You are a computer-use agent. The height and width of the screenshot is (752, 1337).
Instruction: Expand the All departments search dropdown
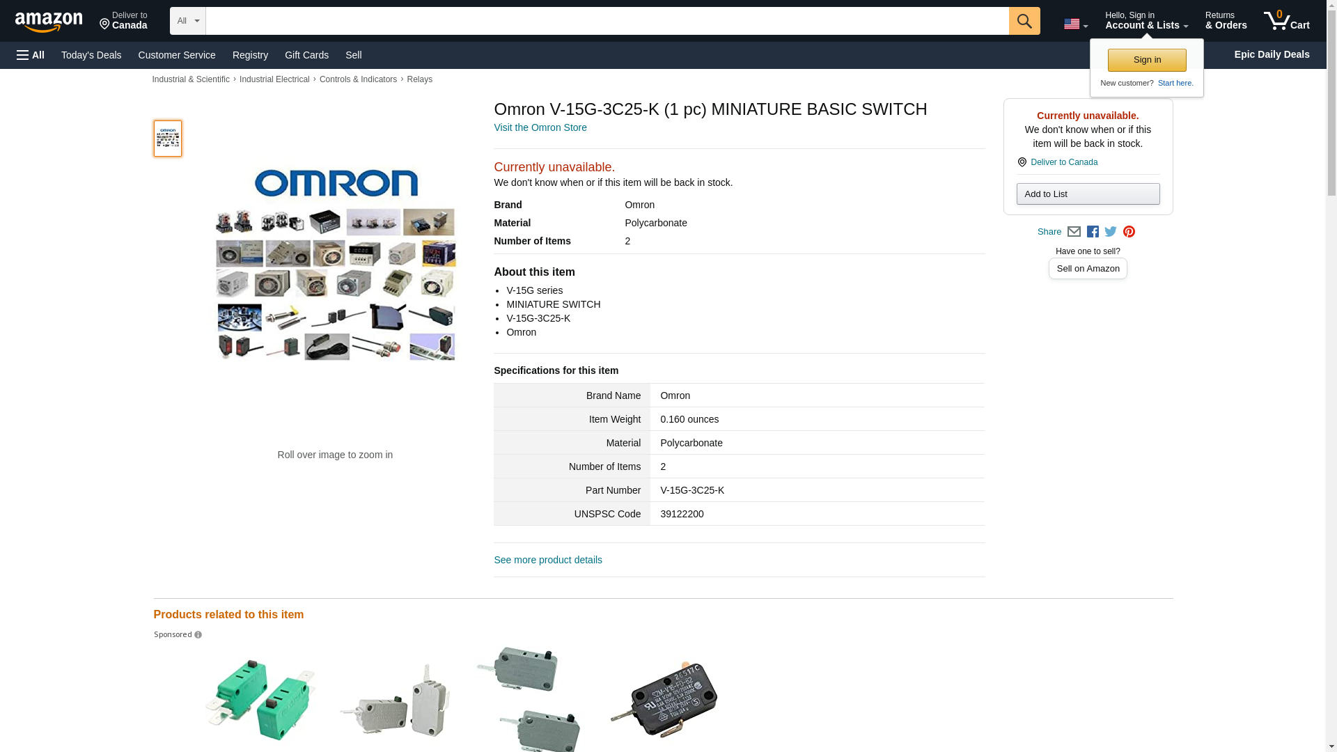pyautogui.click(x=187, y=21)
